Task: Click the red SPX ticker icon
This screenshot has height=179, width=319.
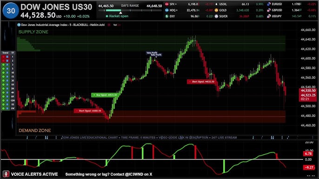Action: pyautogui.click(x=166, y=4)
